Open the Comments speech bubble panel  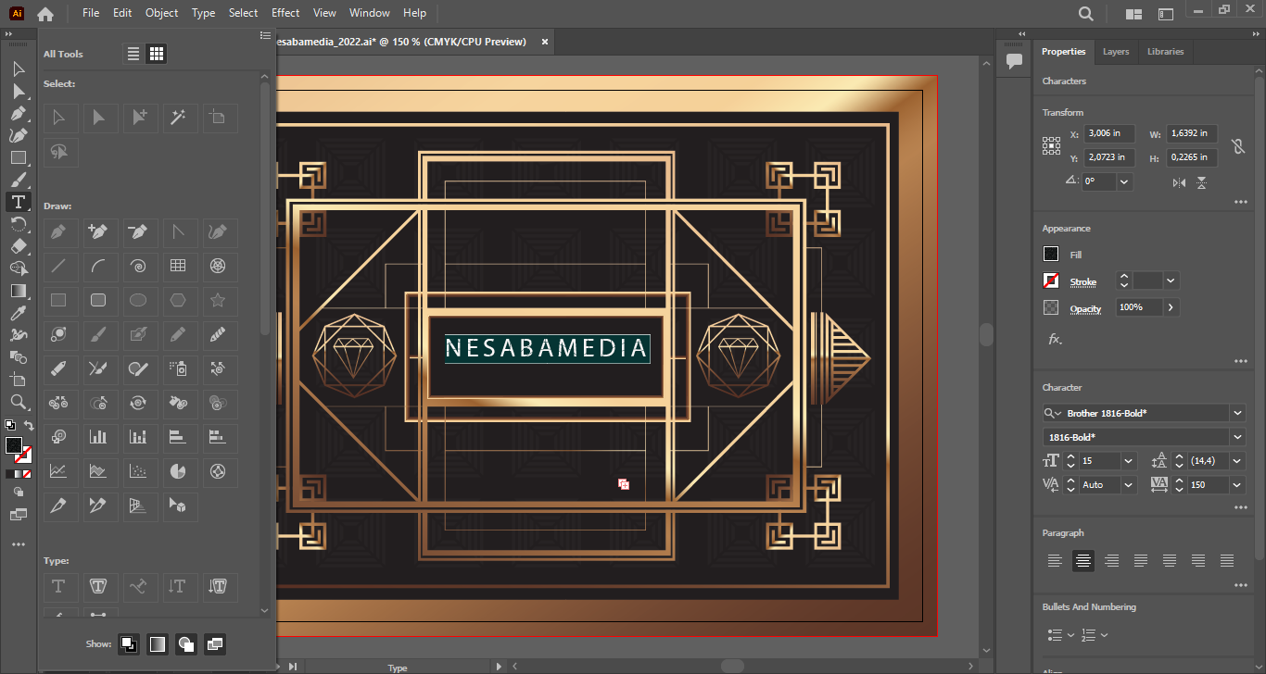[1014, 61]
